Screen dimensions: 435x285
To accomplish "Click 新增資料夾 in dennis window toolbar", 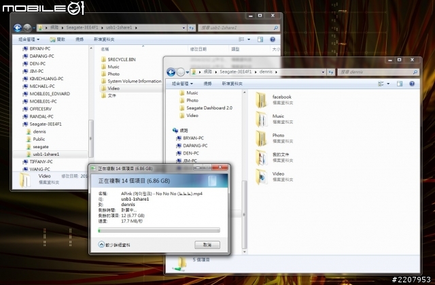I will pos(232,84).
